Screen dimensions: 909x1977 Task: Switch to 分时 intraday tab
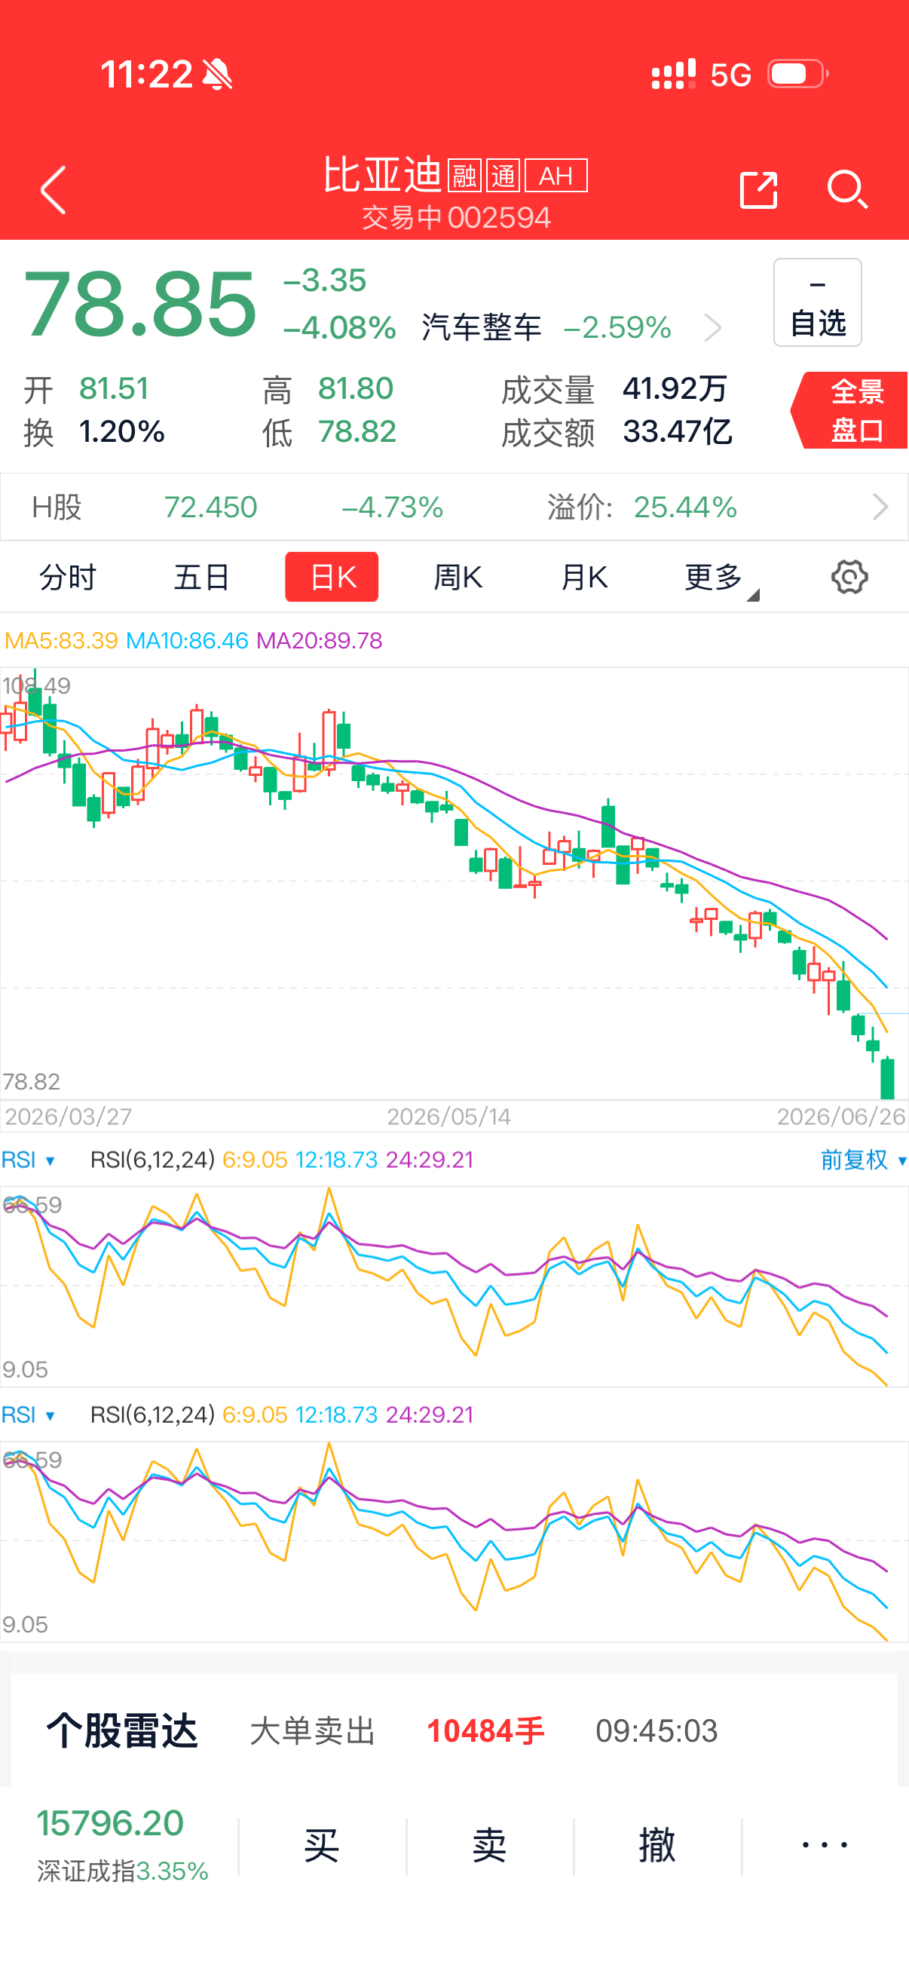tap(68, 577)
